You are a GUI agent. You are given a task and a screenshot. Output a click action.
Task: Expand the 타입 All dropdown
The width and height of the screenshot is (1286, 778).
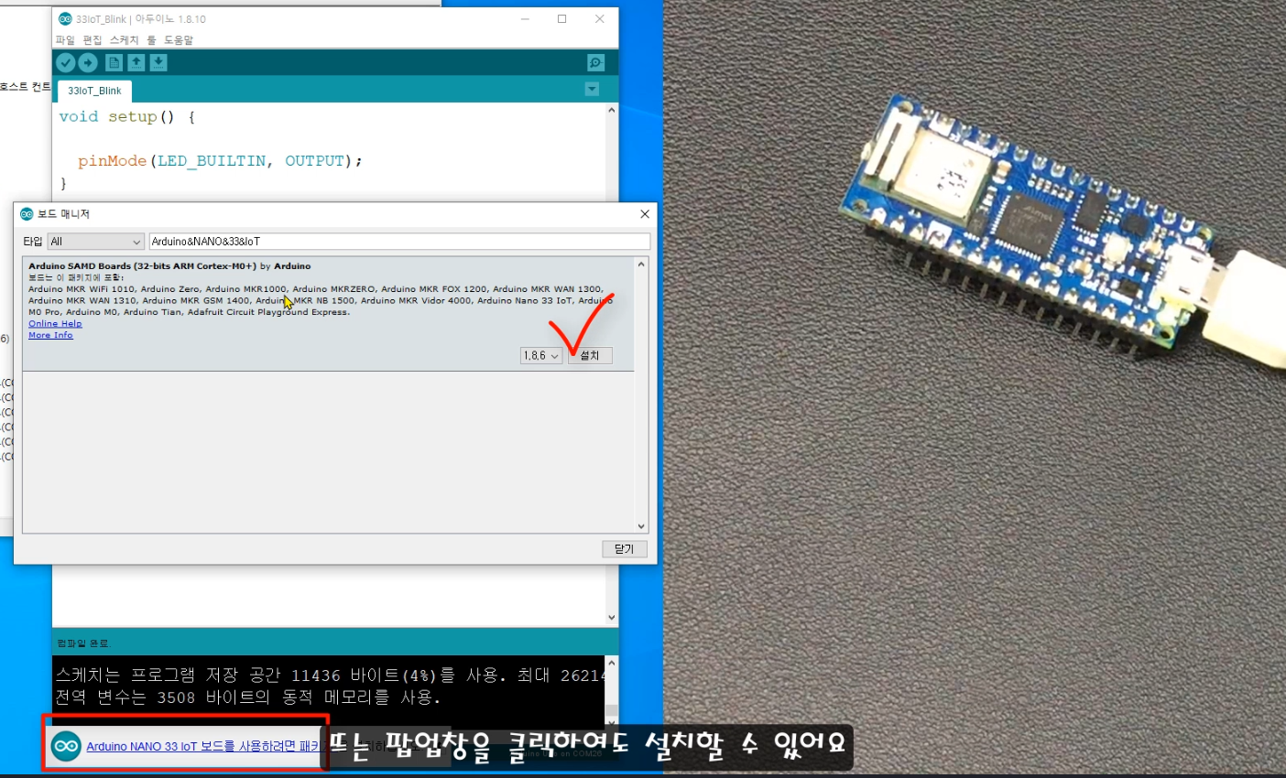coord(96,242)
